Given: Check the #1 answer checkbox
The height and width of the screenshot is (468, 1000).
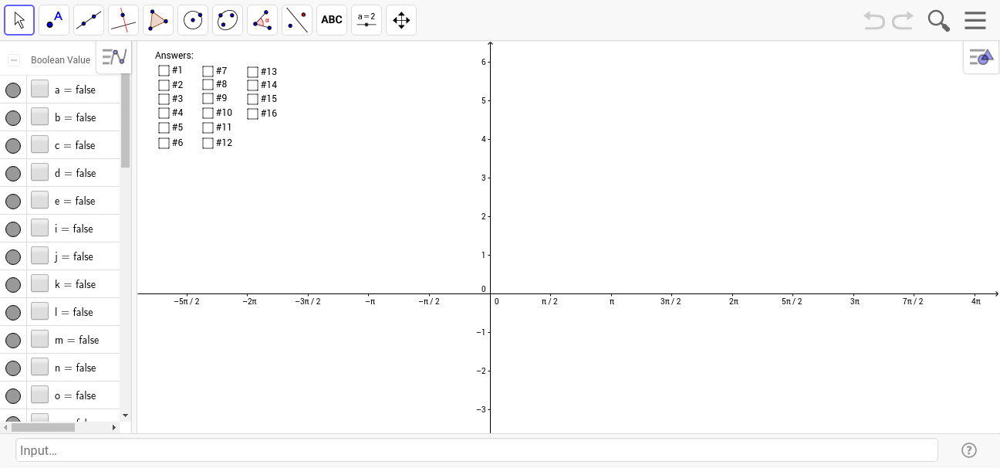Looking at the screenshot, I should 164,70.
